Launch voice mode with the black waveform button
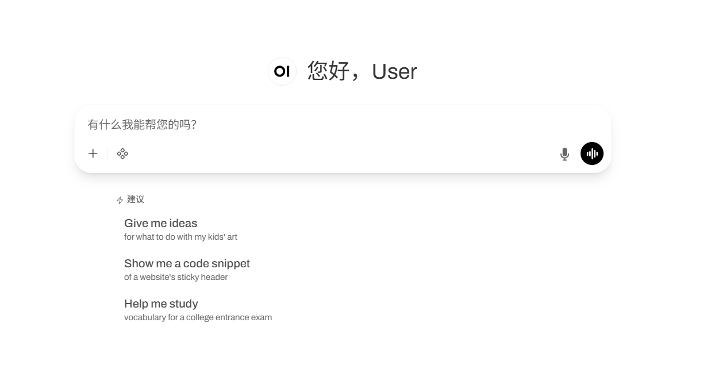 pos(591,153)
